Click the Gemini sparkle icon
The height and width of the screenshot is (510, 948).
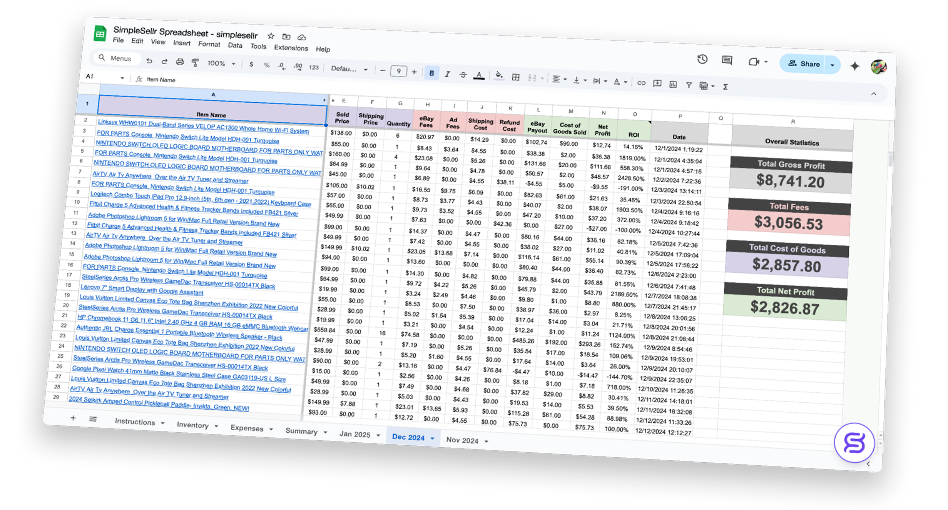pyautogui.click(x=854, y=66)
